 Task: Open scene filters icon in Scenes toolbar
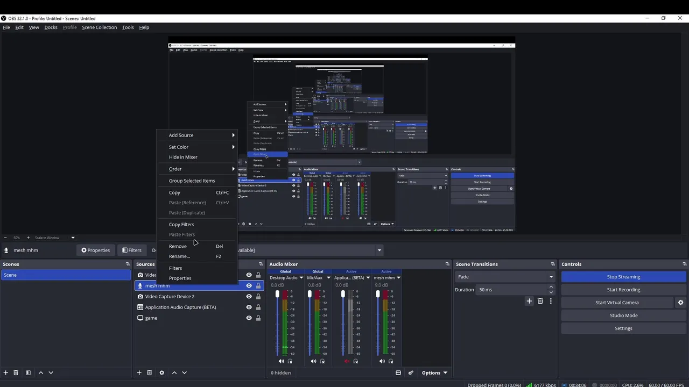[28, 372]
